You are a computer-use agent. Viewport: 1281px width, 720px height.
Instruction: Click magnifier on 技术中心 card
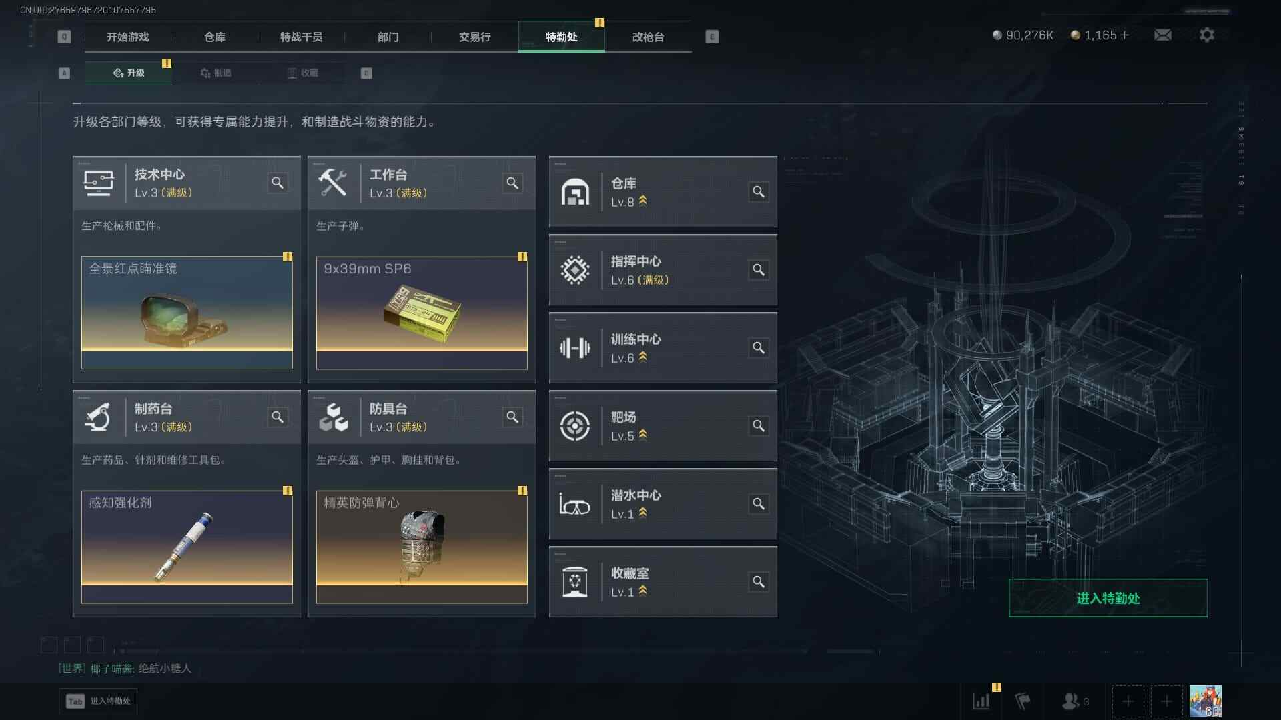click(278, 183)
